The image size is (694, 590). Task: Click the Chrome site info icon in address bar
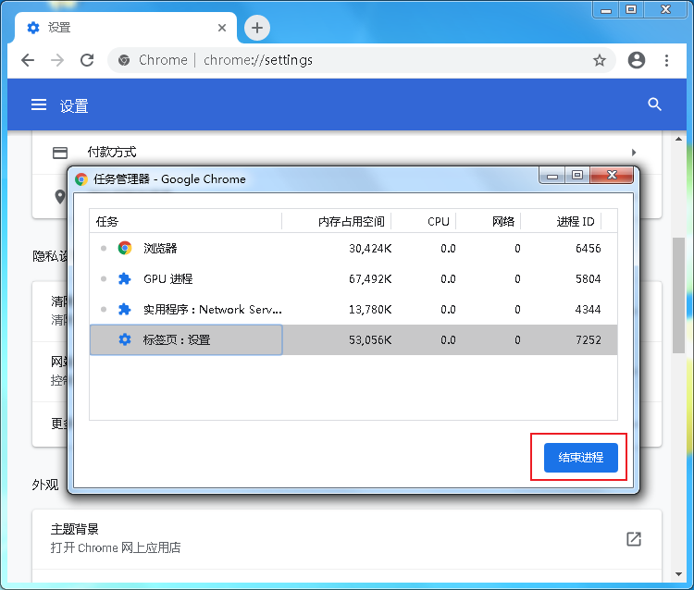[124, 60]
